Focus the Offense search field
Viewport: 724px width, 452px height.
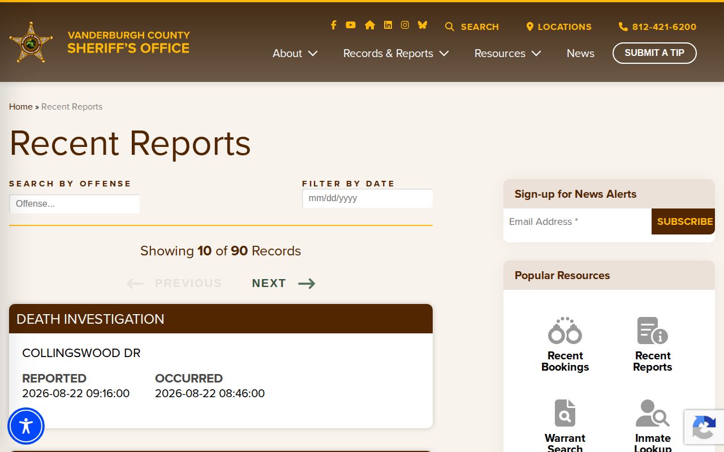tap(75, 204)
